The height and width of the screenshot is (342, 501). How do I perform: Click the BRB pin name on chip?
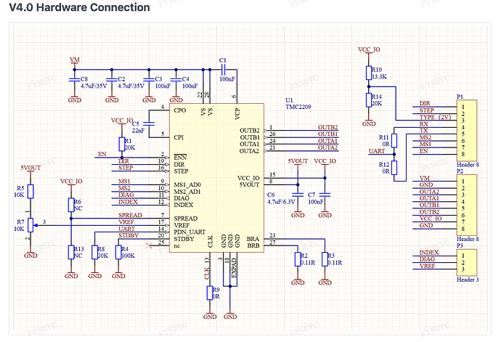(x=253, y=245)
